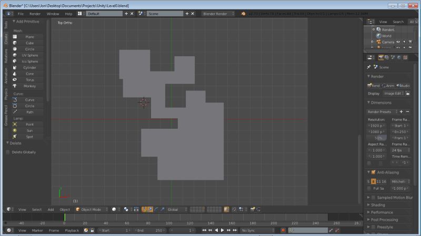Screen dimensions: 421x236
Task: Toggle the Delete Globally checkbox
Action: [8, 152]
